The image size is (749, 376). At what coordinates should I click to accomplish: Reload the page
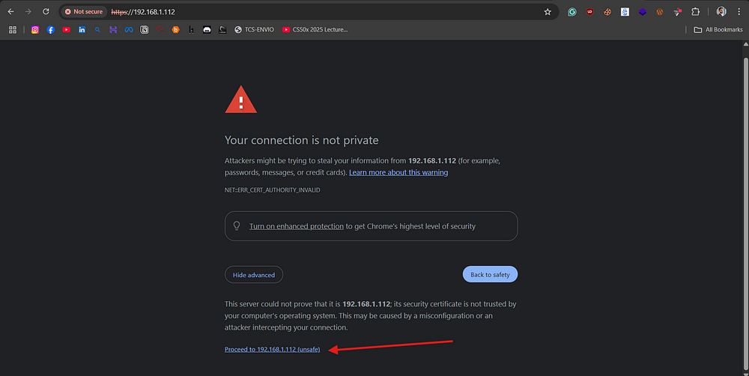[x=46, y=11]
